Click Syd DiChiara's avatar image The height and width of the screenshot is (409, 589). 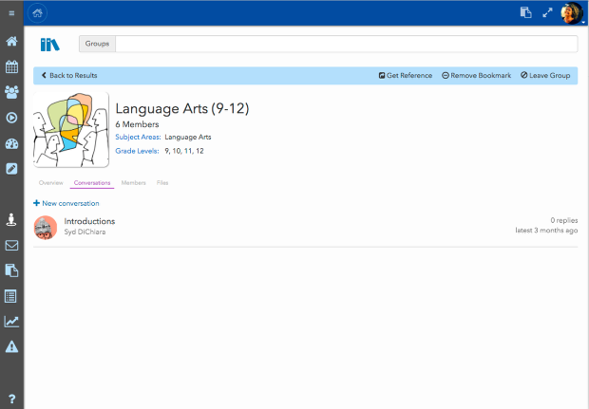point(46,228)
